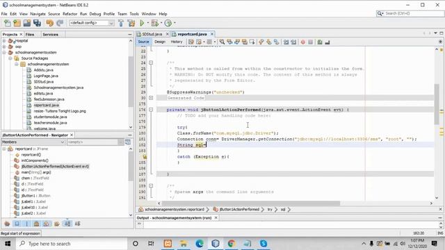Click the editor Uncomment icon
This screenshot has height=250, width=445.
pos(327,42)
